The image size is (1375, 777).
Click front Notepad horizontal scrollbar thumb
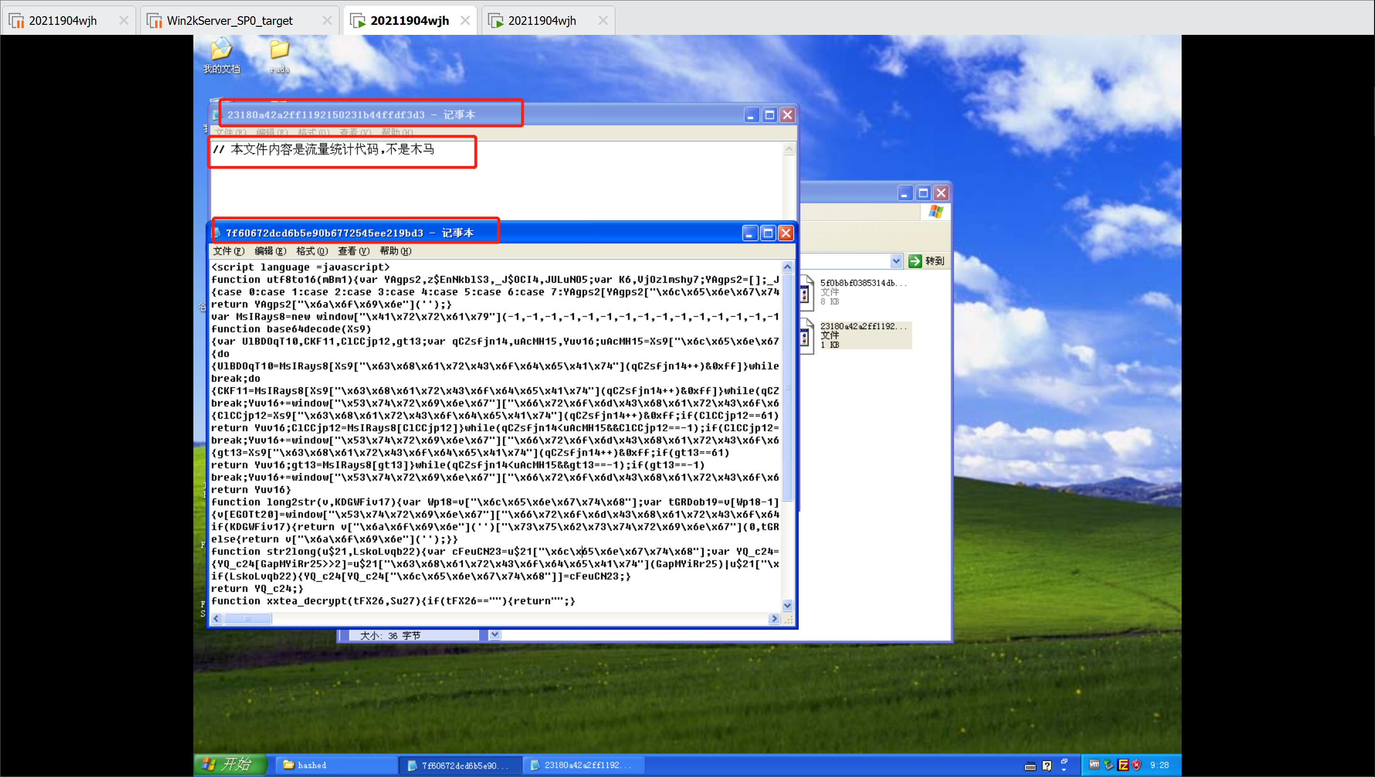[247, 618]
